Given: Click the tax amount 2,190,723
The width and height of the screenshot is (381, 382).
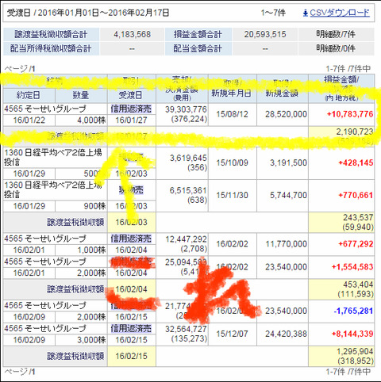Looking at the screenshot, I should click(x=355, y=132).
